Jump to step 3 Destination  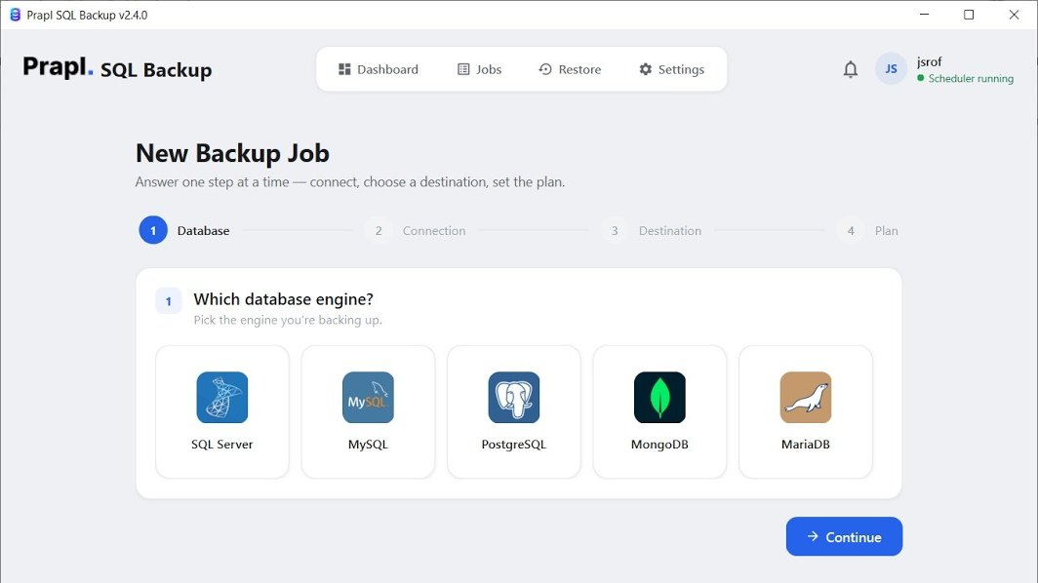pyautogui.click(x=652, y=230)
